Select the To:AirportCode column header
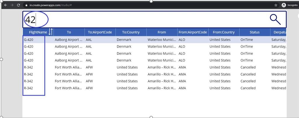 [x=100, y=32]
